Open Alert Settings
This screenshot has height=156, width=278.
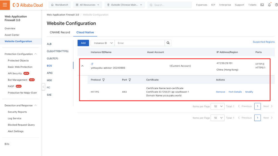[x=16, y=131]
